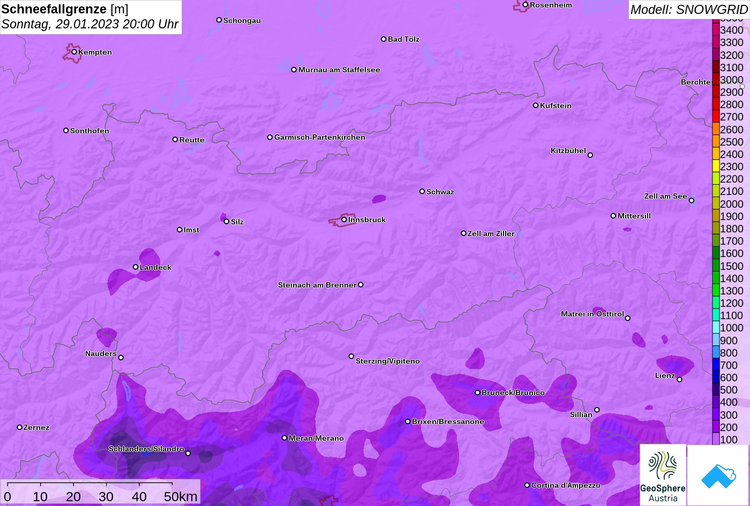Click the 500 legend value
Image resolution: width=750 pixels, height=506 pixels.
[729, 390]
